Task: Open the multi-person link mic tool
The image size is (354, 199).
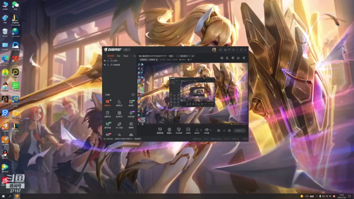Action: (x=119, y=125)
